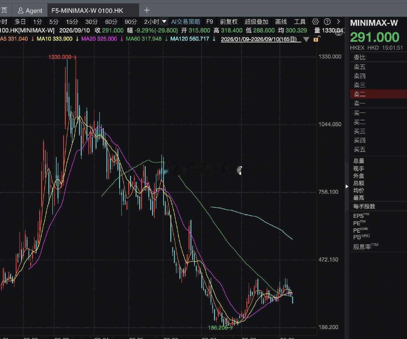Click the F9 button in toolbar
Image resolution: width=407 pixels, height=339 pixels.
[210, 22]
